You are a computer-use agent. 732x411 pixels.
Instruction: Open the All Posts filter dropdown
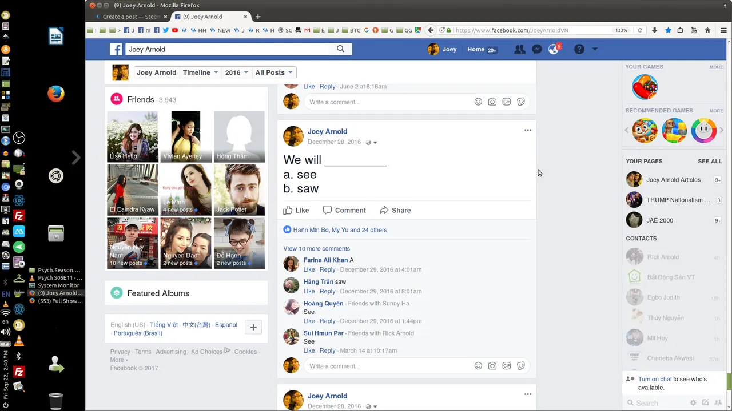click(274, 72)
